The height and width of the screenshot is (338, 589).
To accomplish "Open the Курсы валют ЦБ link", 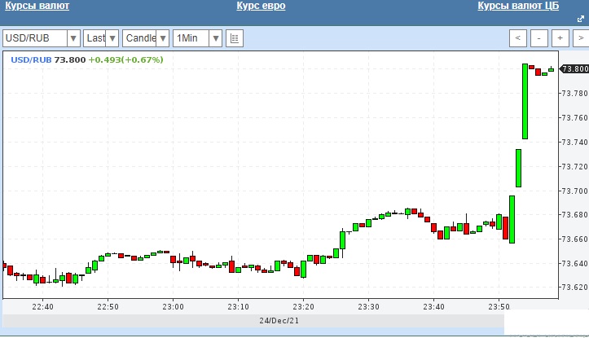I will (518, 6).
